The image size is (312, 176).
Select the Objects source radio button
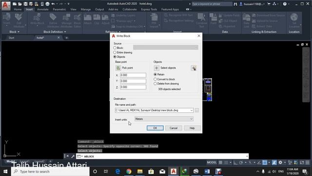point(115,57)
